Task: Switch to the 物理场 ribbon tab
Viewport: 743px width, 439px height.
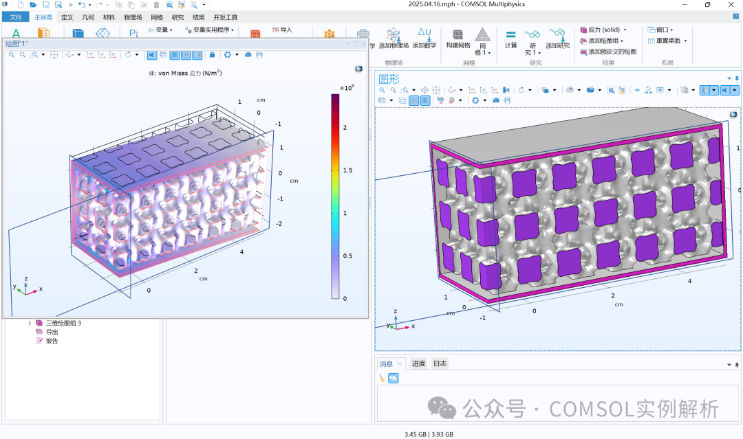Action: pos(133,17)
